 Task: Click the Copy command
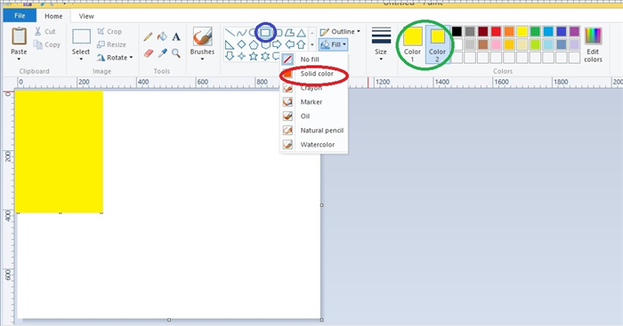(47, 44)
